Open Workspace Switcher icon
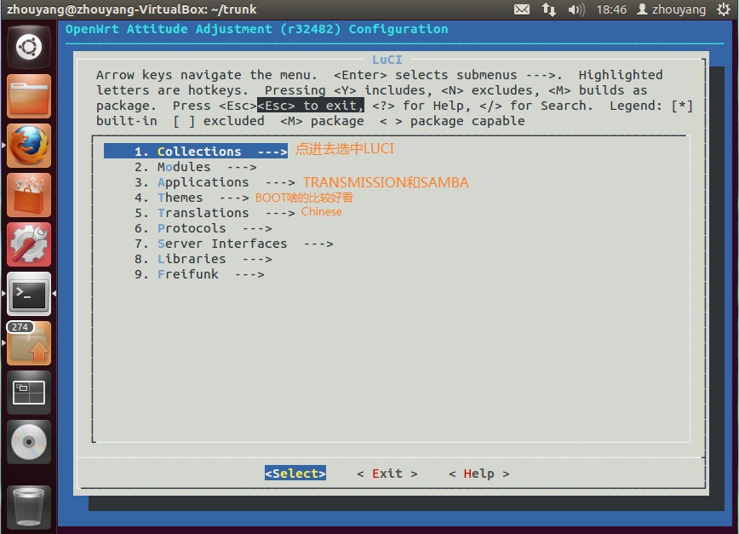Viewport: 739px width, 534px height. pyautogui.click(x=29, y=393)
